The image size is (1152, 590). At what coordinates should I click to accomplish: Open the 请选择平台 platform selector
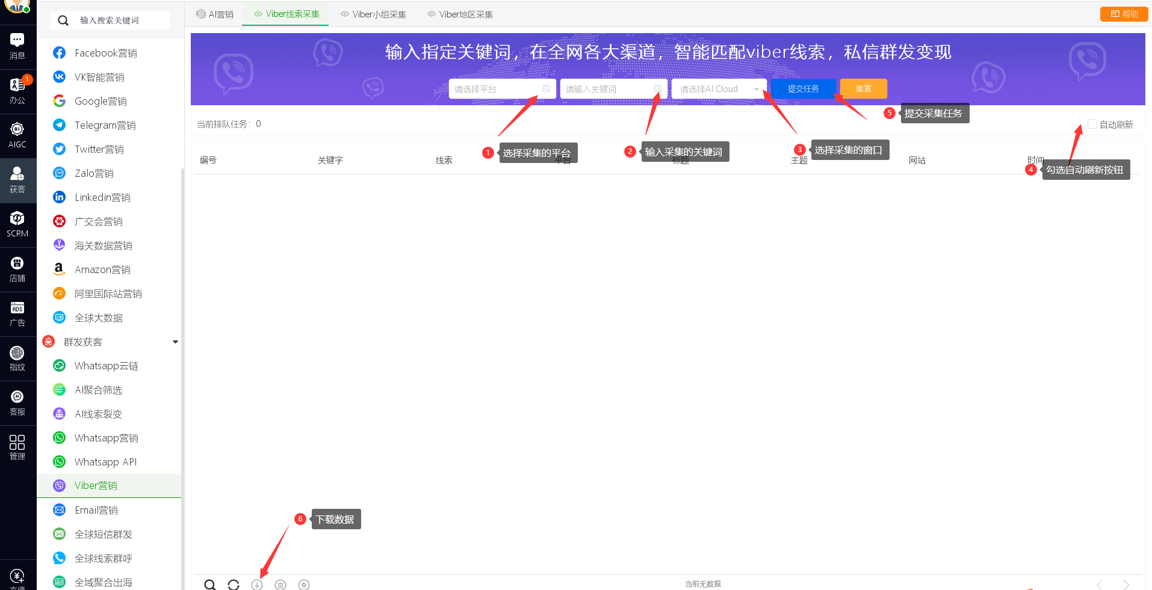pyautogui.click(x=502, y=89)
